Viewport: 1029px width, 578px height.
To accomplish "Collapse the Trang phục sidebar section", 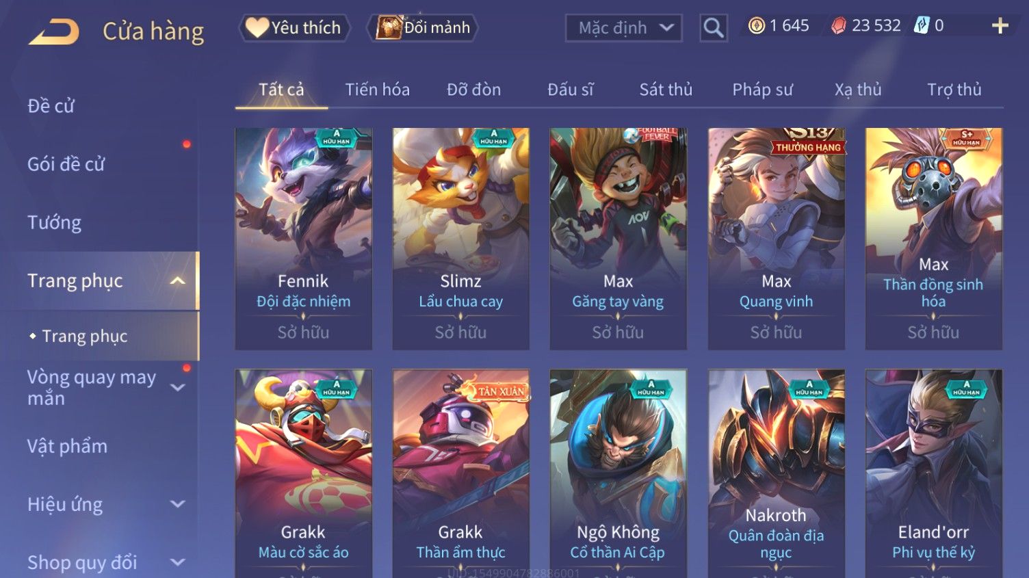I will coord(177,281).
